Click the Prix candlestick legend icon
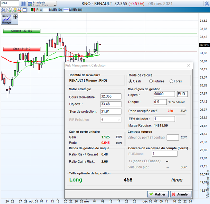The height and width of the screenshot is (204, 210). pos(33,10)
